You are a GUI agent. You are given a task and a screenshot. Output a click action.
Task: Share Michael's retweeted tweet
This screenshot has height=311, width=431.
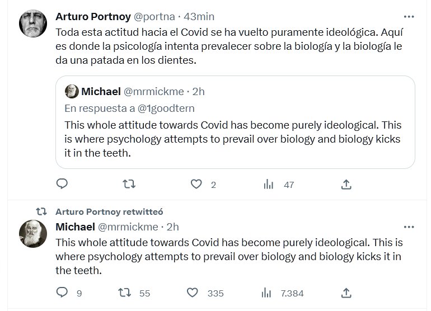point(346,293)
